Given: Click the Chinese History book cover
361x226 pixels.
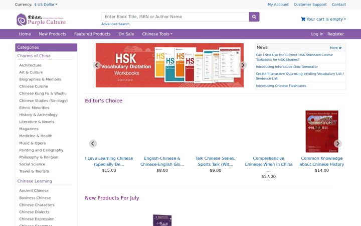Looking at the screenshot, I should (321, 132).
